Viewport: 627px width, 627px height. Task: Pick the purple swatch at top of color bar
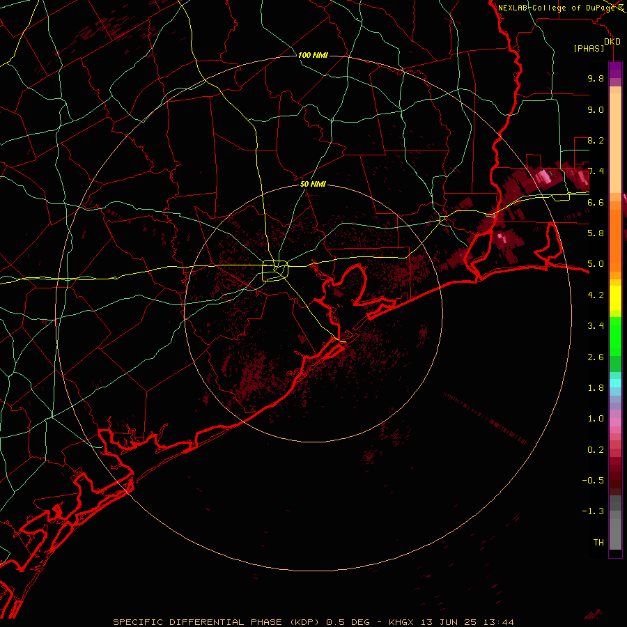(615, 70)
